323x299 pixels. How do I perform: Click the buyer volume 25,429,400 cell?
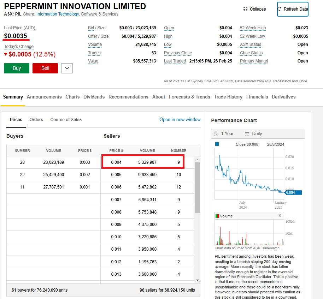[54, 175]
